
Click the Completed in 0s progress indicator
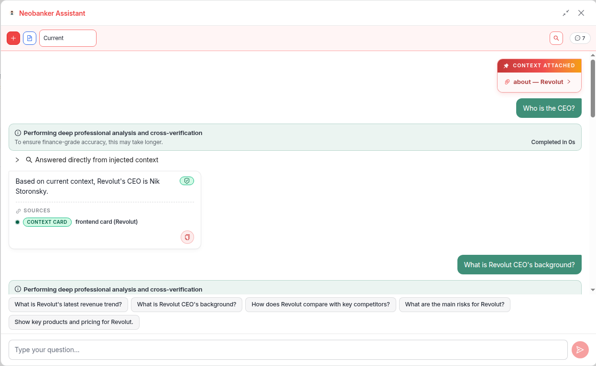pyautogui.click(x=553, y=142)
